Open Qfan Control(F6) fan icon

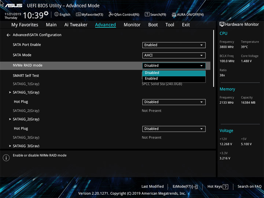point(111,14)
